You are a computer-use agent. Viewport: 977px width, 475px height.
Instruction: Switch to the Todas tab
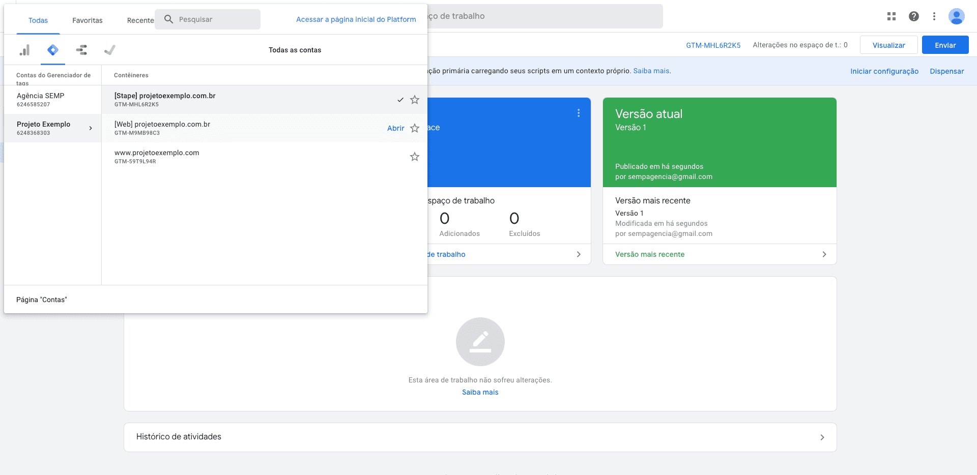tap(38, 20)
